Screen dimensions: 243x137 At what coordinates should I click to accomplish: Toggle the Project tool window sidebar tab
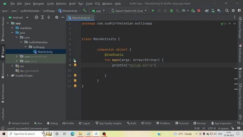tap(3, 52)
